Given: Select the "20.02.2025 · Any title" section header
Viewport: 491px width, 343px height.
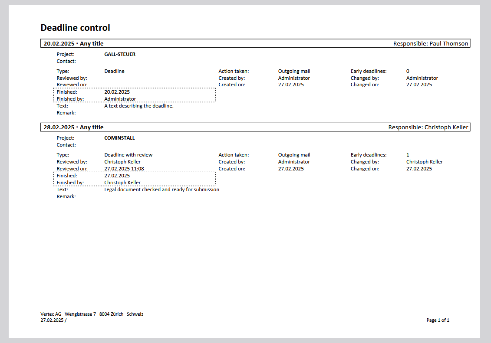Looking at the screenshot, I should point(73,43).
